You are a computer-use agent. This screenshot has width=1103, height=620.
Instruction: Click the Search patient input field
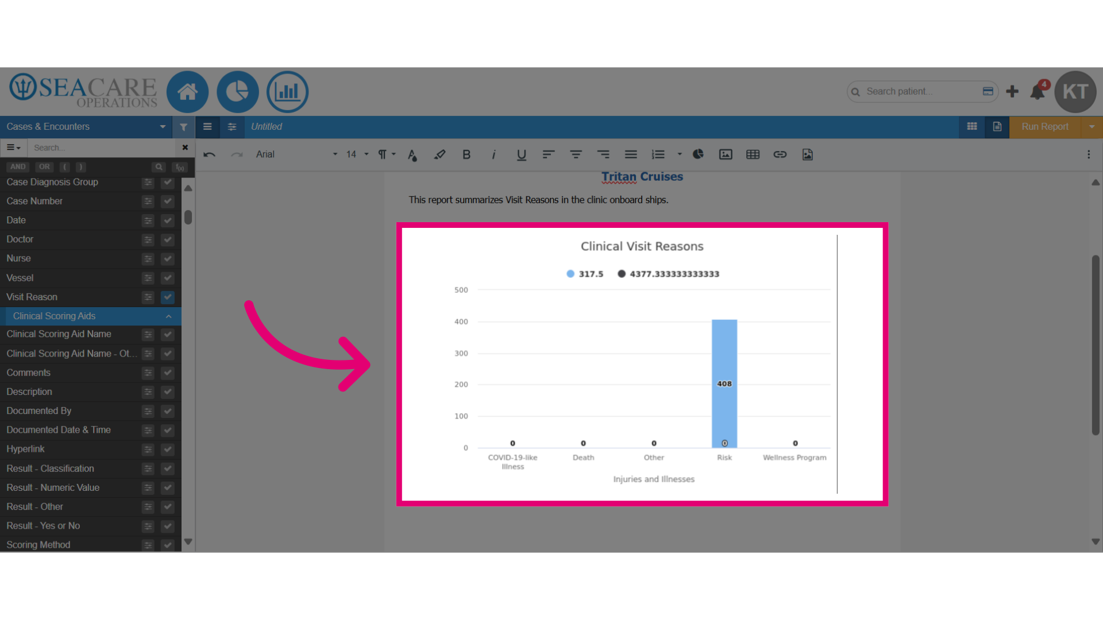coord(922,91)
